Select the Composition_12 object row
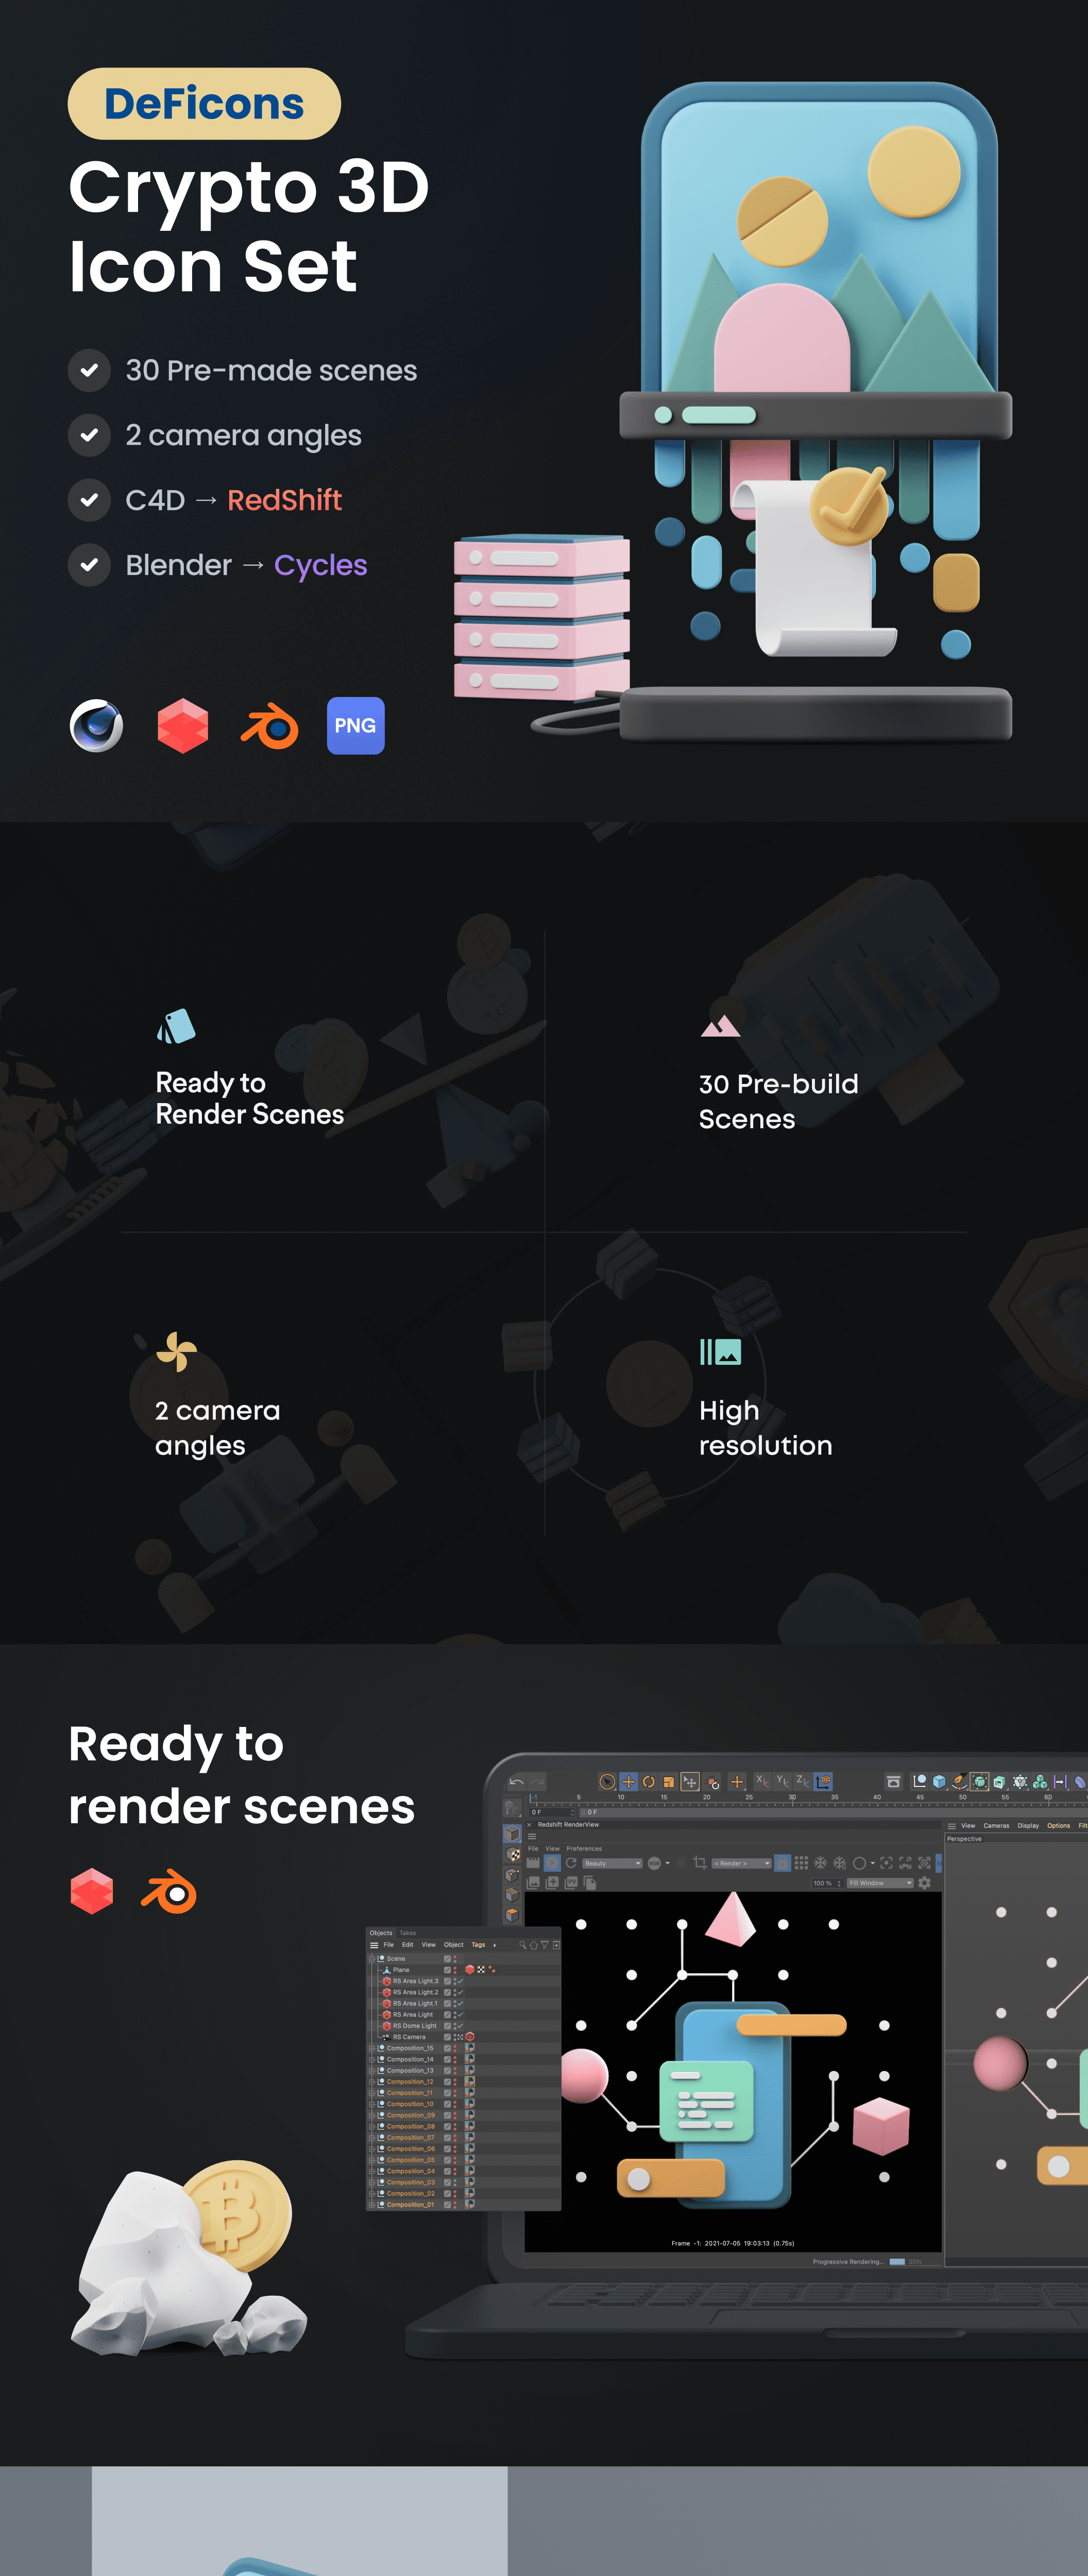The height and width of the screenshot is (2576, 1088). [x=463, y=2082]
